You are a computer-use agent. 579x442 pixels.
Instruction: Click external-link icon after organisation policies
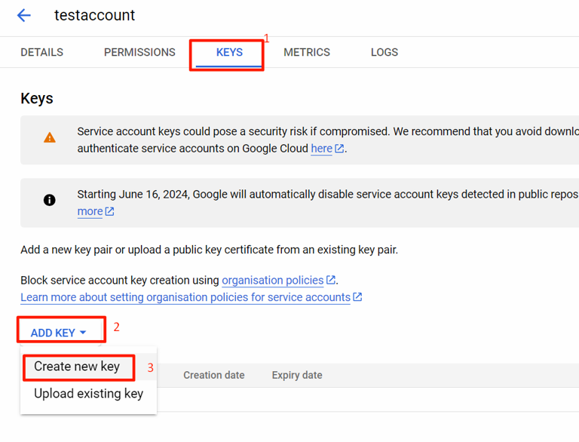[x=331, y=281]
